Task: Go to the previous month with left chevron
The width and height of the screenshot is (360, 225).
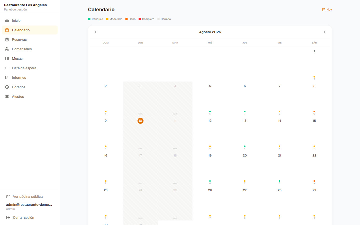Action: [96, 32]
